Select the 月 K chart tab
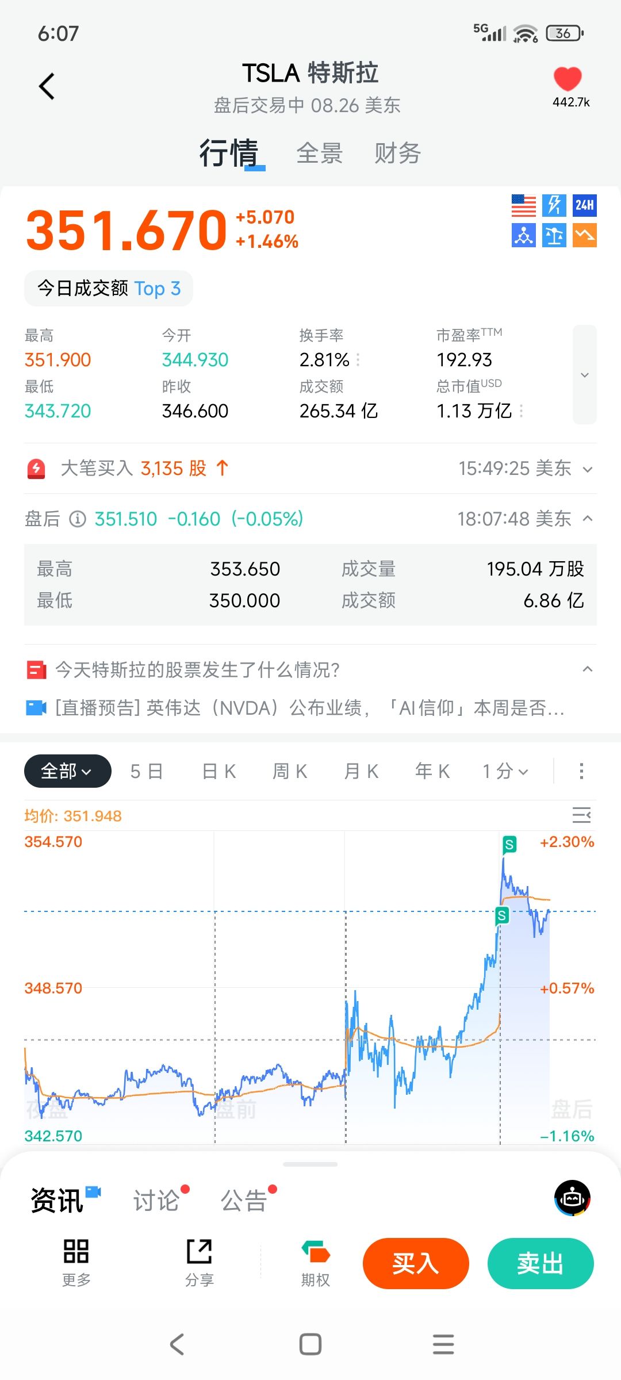 [x=361, y=771]
